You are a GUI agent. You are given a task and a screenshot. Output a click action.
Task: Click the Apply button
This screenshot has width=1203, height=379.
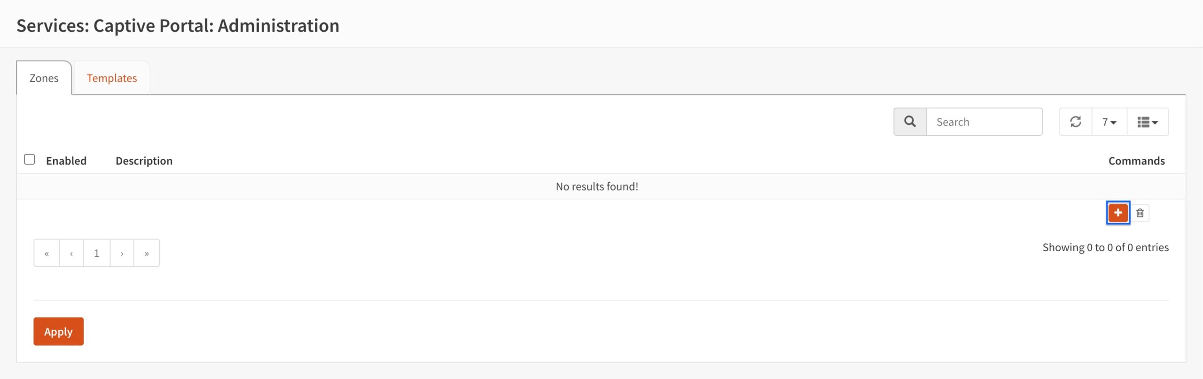58,332
